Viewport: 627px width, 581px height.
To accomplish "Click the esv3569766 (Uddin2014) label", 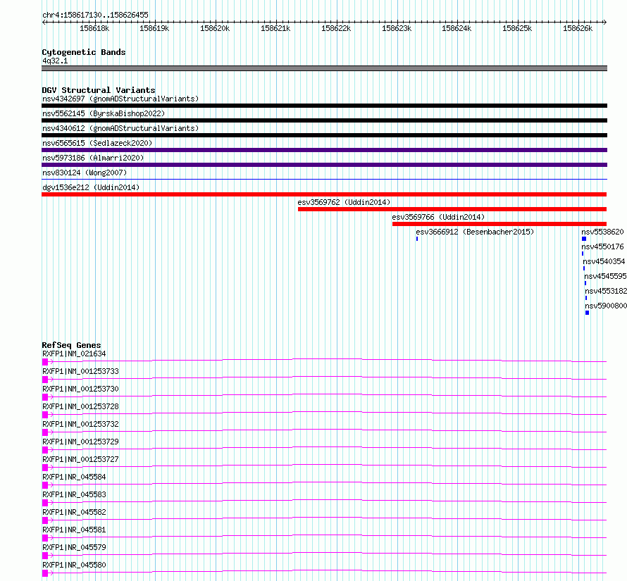I will pos(438,217).
